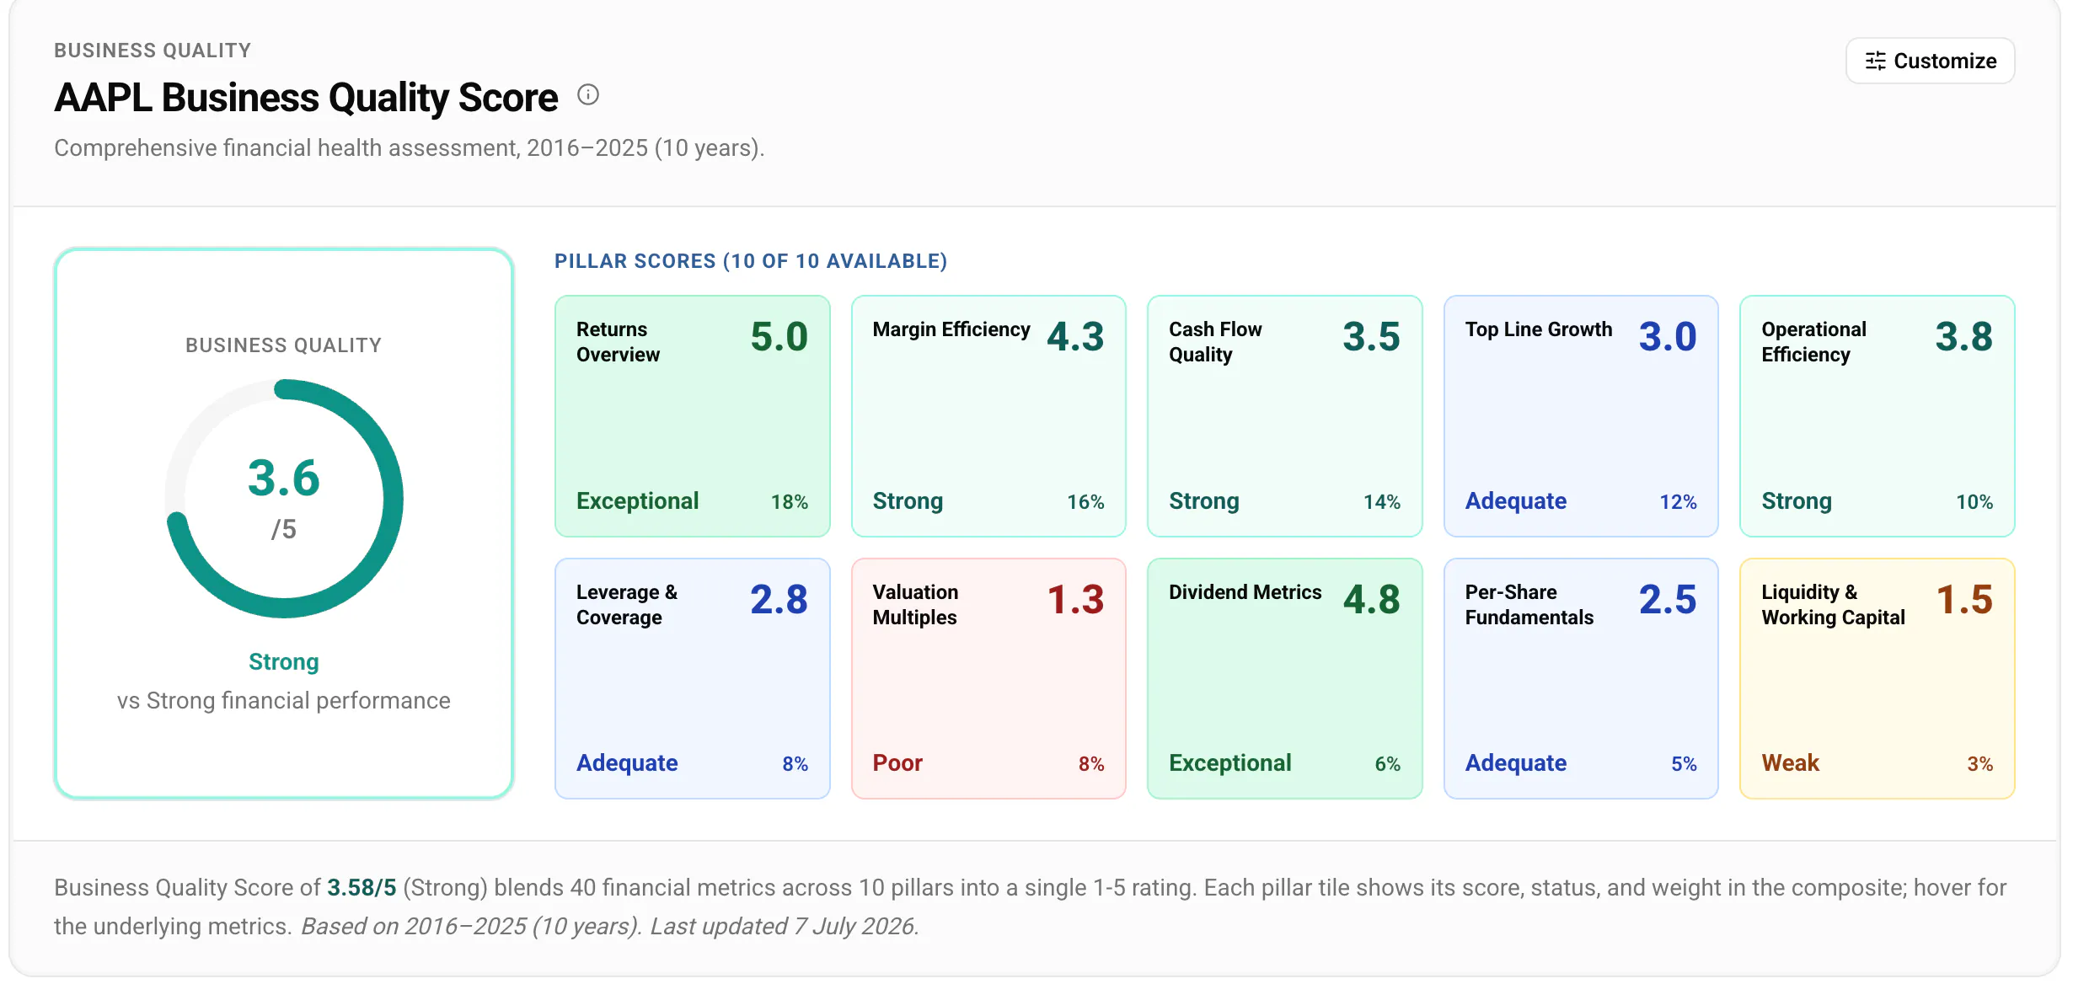The width and height of the screenshot is (2073, 984).
Task: Click the 12% weight value
Action: (x=1678, y=502)
